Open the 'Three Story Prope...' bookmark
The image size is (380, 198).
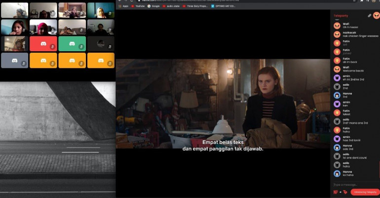pyautogui.click(x=195, y=6)
